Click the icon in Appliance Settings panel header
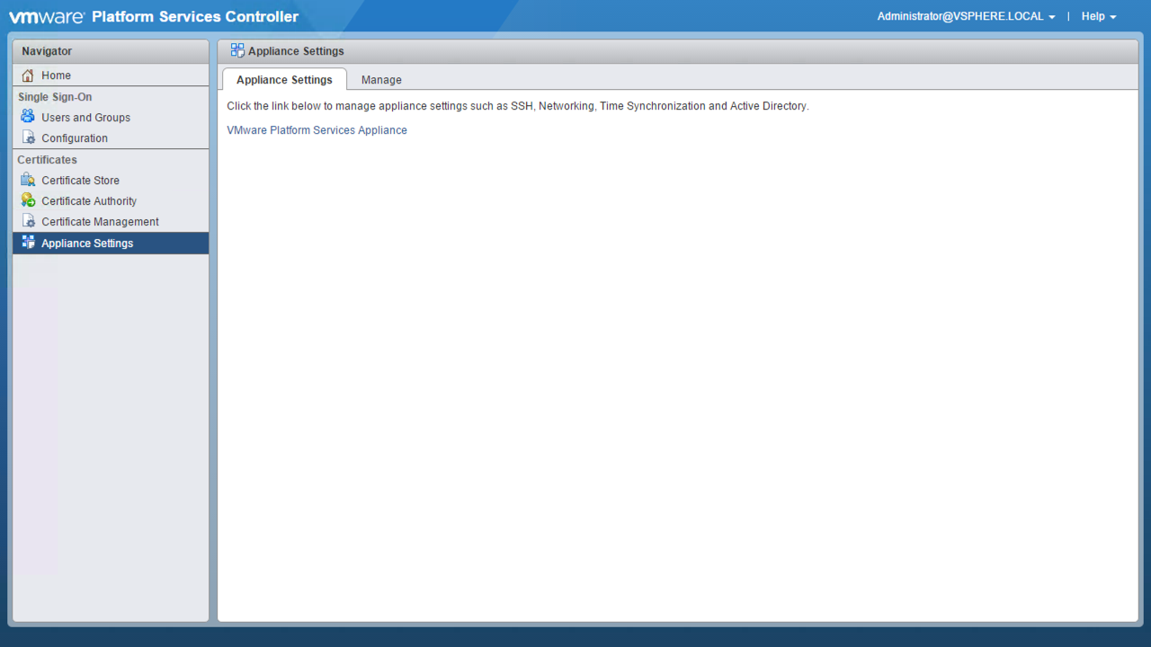This screenshot has width=1151, height=647. 237,50
